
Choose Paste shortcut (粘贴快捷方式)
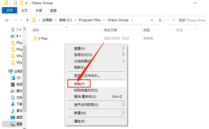click(x=96, y=90)
